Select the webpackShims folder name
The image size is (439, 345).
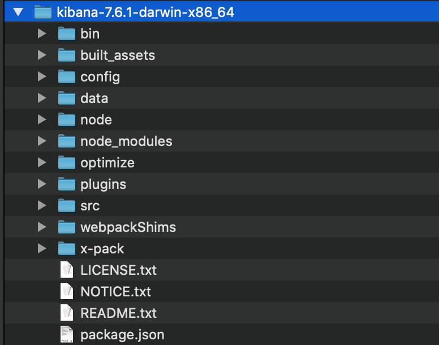(x=128, y=227)
